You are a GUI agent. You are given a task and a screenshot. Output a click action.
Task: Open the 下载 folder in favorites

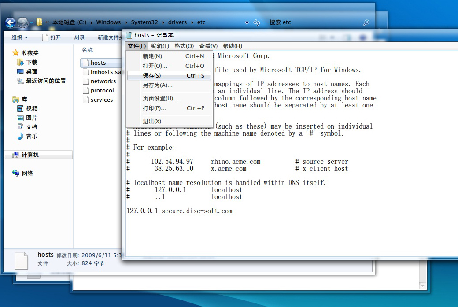(27, 62)
